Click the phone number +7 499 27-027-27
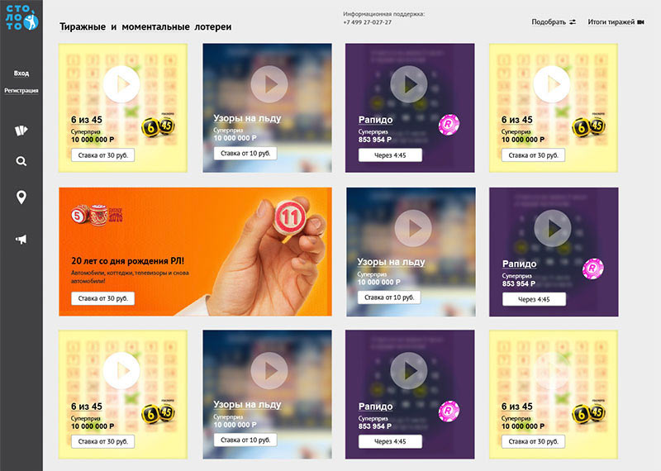The width and height of the screenshot is (661, 471). [367, 22]
